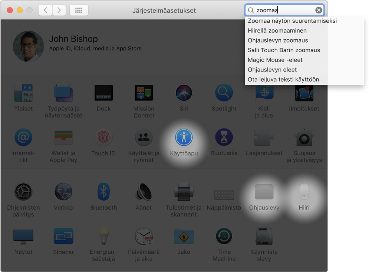Open Kieli ja alue preferences
Viewport: 369px width, 272px height.
pos(264,93)
